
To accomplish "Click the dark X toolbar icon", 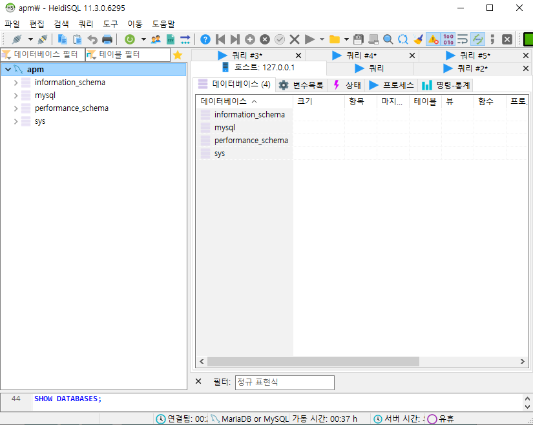I will (x=507, y=39).
